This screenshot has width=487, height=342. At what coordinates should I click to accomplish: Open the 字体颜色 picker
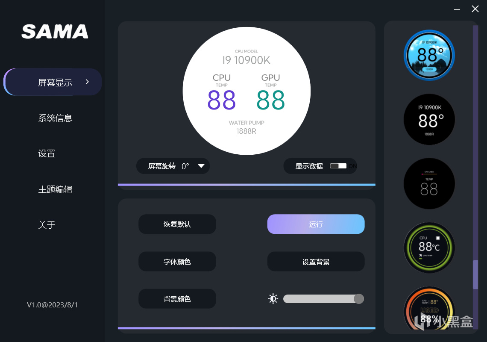coord(177,262)
